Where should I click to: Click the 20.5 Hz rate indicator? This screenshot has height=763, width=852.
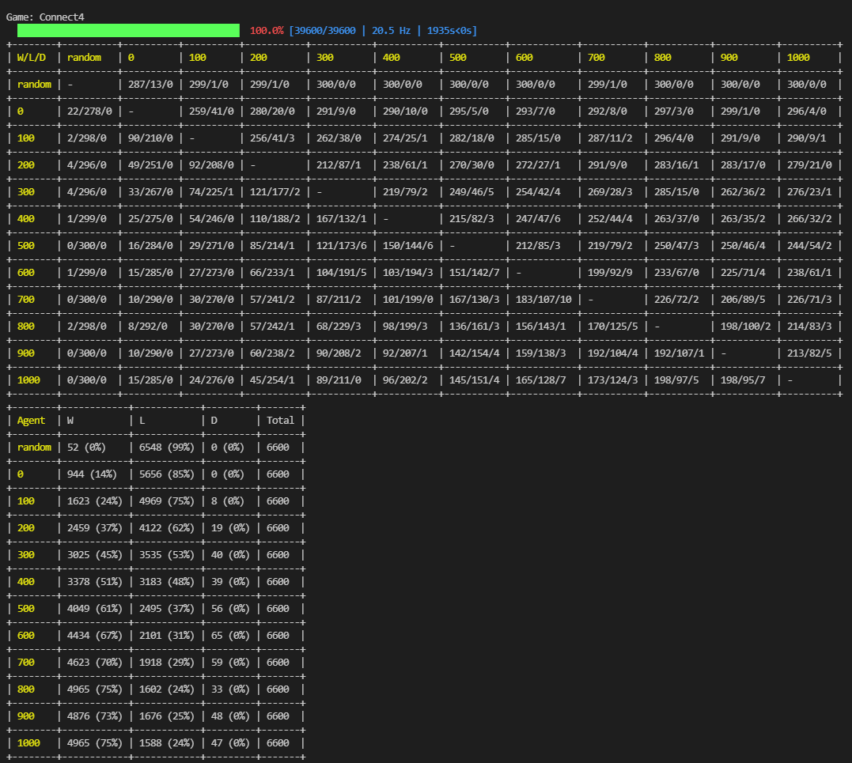(x=391, y=31)
